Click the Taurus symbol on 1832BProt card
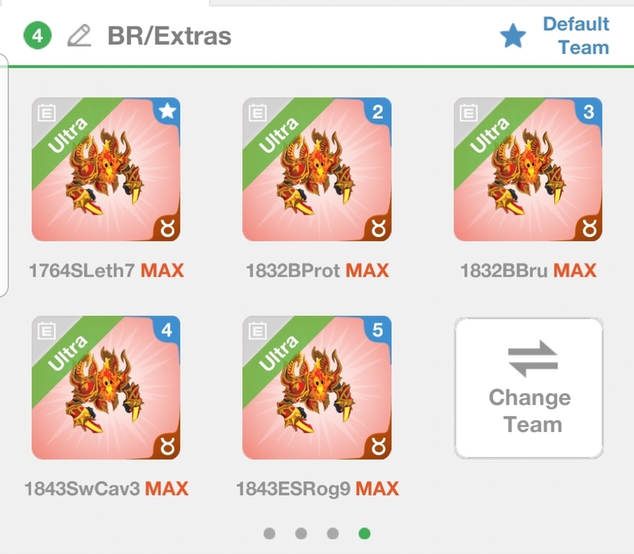Screen dimensions: 634x554 click(379, 228)
